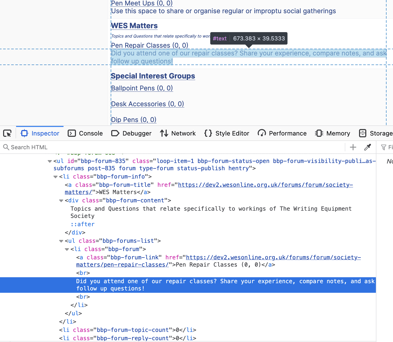Collapse the div bbp-forum-content node

pyautogui.click(x=61, y=201)
